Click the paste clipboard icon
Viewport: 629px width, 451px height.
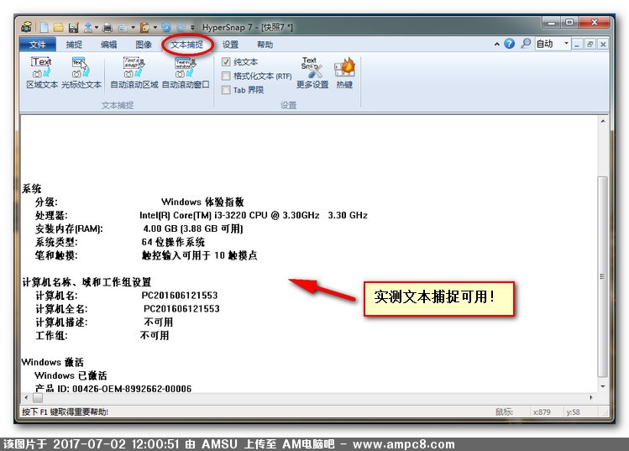(144, 27)
